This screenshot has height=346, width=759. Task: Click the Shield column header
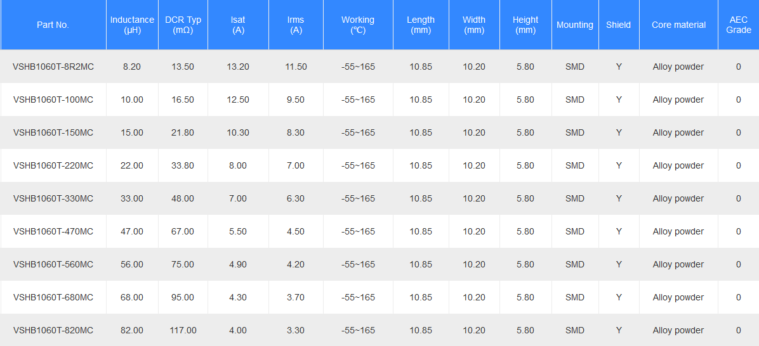[619, 25]
